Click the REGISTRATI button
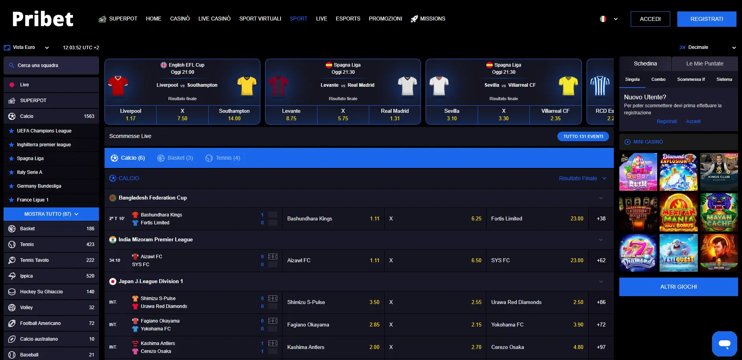The width and height of the screenshot is (742, 360). pyautogui.click(x=706, y=19)
